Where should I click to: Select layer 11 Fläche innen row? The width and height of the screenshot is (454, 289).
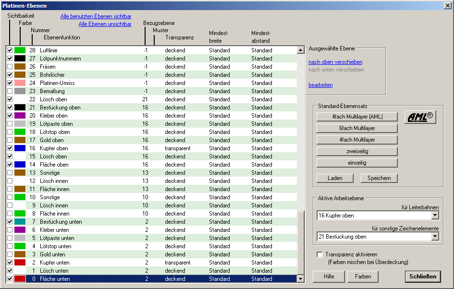[151, 189]
